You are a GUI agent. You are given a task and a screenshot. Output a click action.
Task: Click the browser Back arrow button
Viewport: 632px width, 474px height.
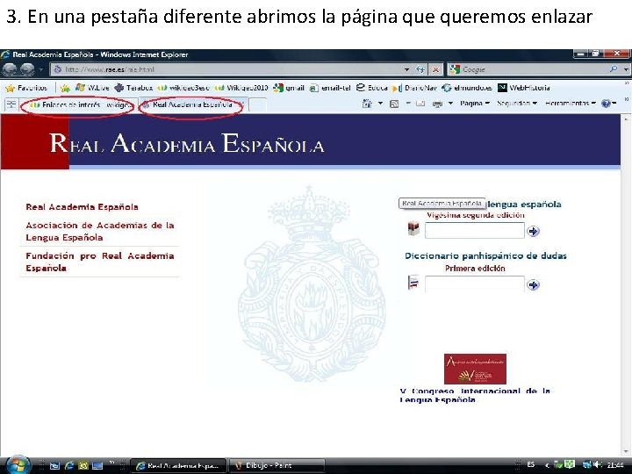pos(10,69)
